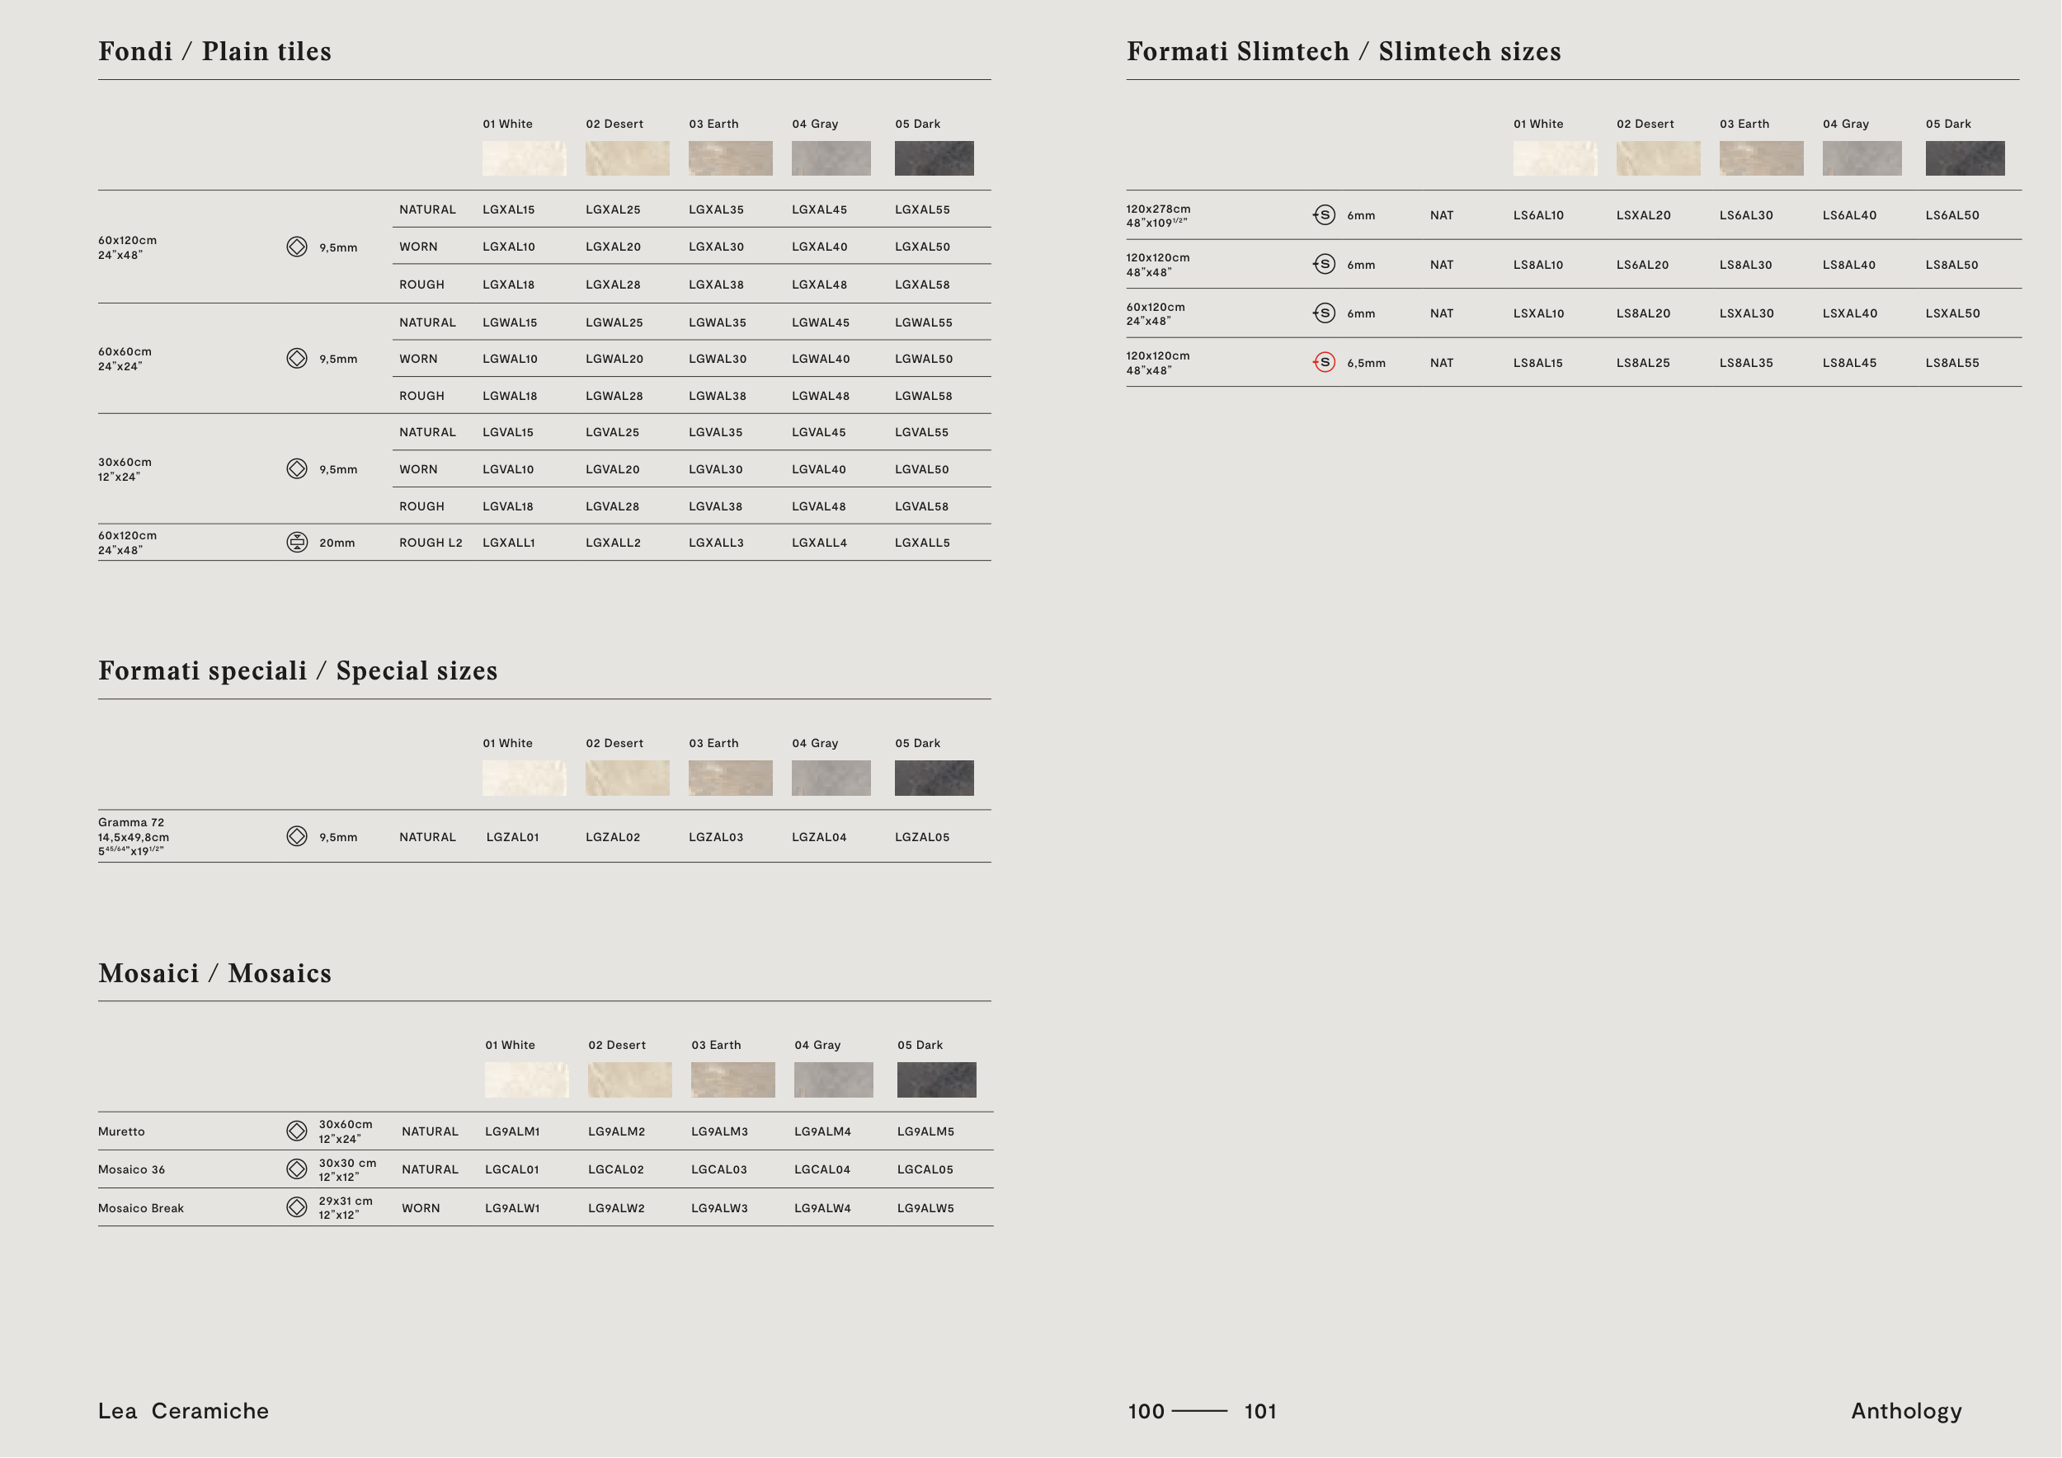Screen dimensions: 2062x1458
Task: Click the 03 Earth swatch in Slimtech sizes
Action: coord(1760,158)
